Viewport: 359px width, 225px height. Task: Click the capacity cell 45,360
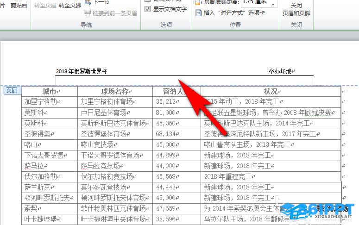click(x=177, y=123)
